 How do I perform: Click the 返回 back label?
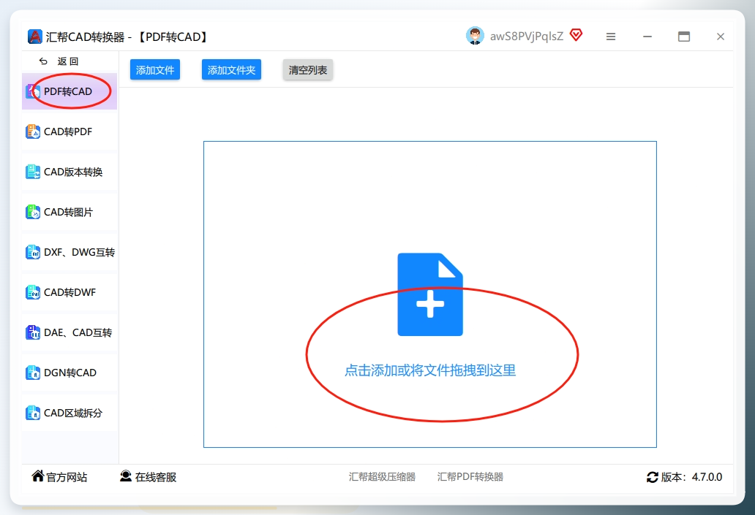click(68, 61)
